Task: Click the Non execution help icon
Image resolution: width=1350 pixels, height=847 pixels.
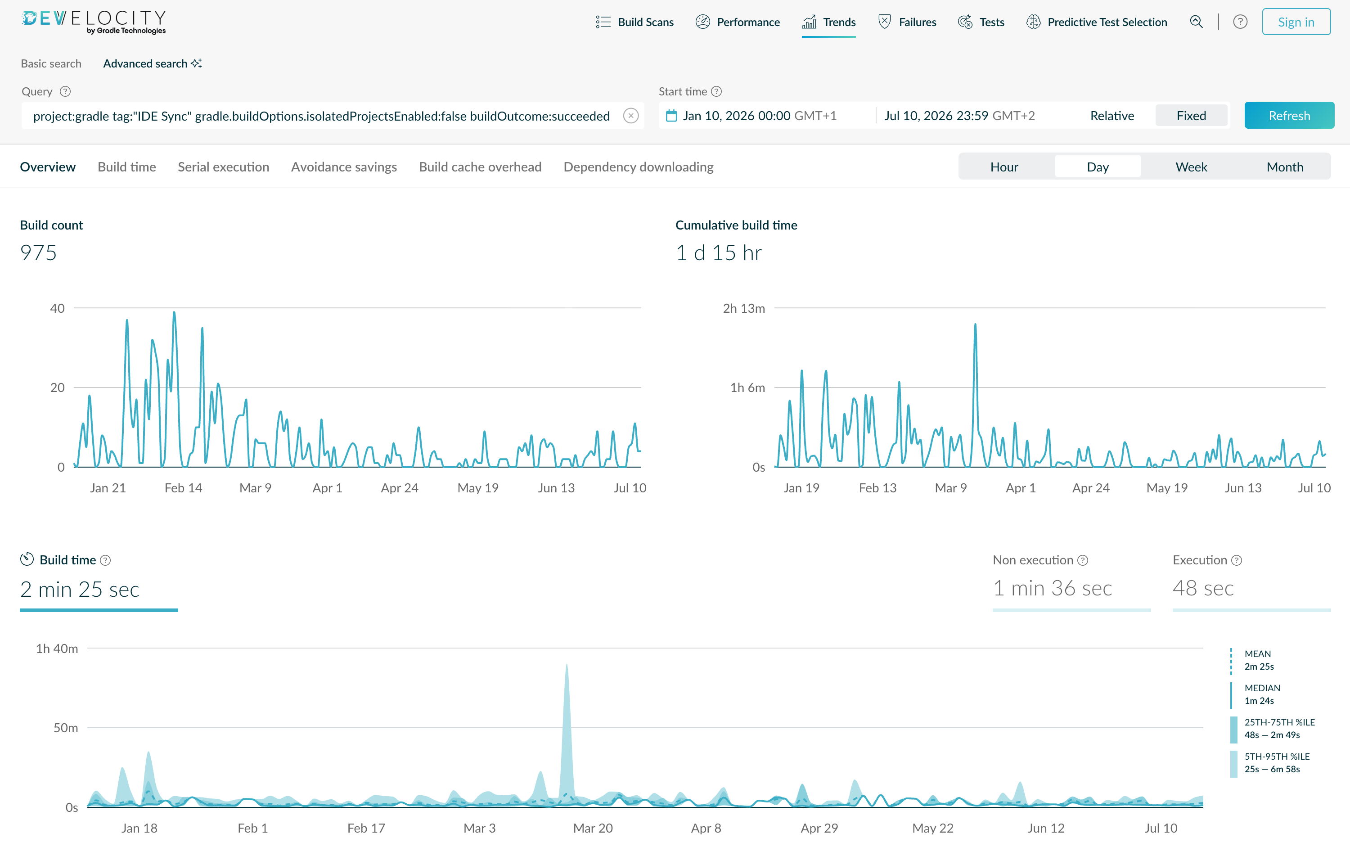Action: 1083,560
